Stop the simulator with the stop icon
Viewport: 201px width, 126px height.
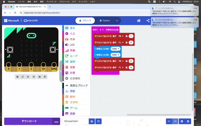pyautogui.click(x=18, y=77)
